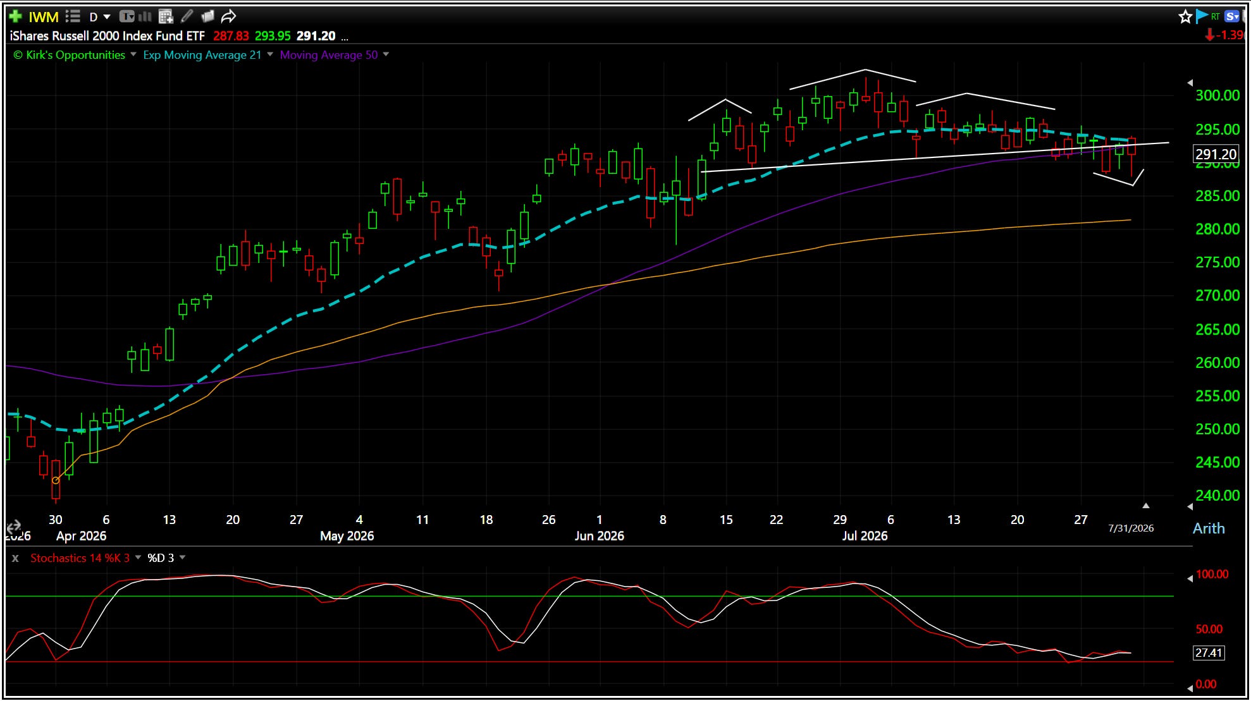Click the calendar grid with plus icon
1251x701 pixels.
(x=166, y=16)
